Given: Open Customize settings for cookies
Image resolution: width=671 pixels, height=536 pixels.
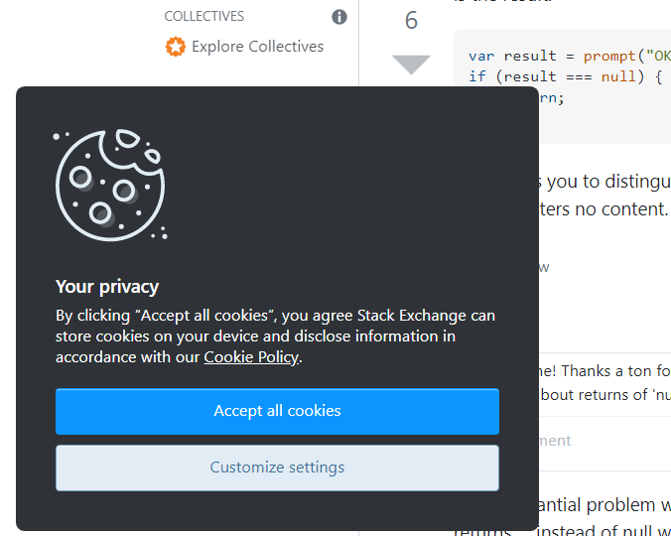Looking at the screenshot, I should [277, 468].
